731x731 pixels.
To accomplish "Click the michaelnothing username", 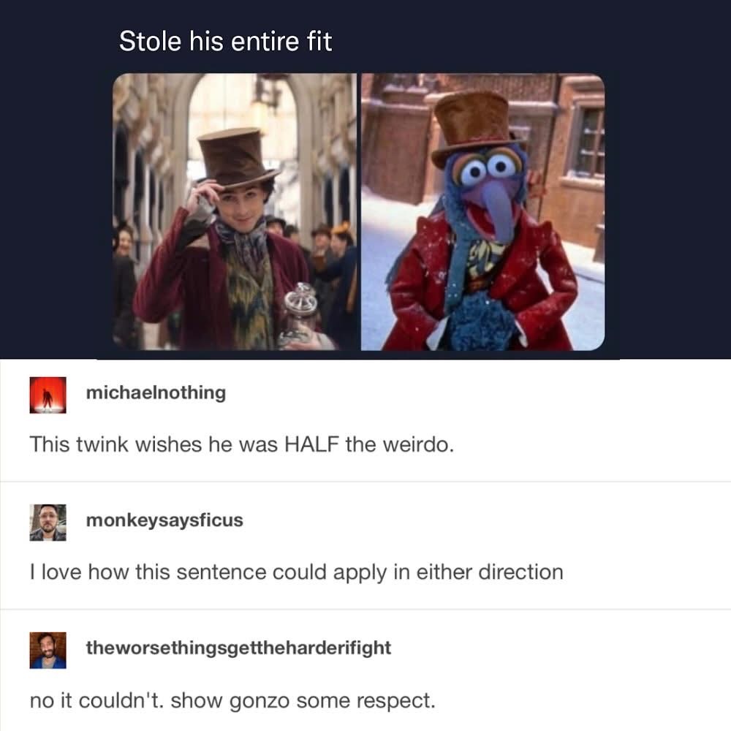I will 156,393.
